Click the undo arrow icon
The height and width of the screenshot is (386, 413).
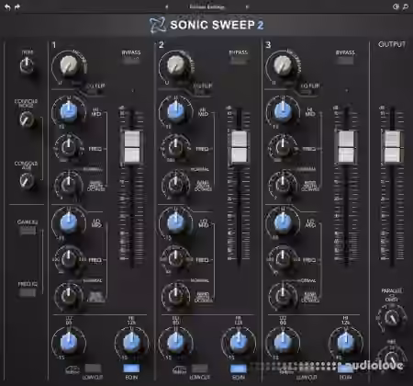tap(7, 7)
